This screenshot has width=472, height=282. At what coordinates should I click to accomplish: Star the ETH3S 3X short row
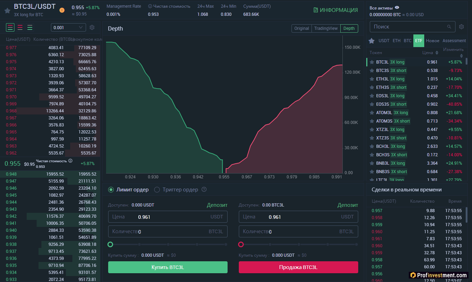tap(372, 87)
